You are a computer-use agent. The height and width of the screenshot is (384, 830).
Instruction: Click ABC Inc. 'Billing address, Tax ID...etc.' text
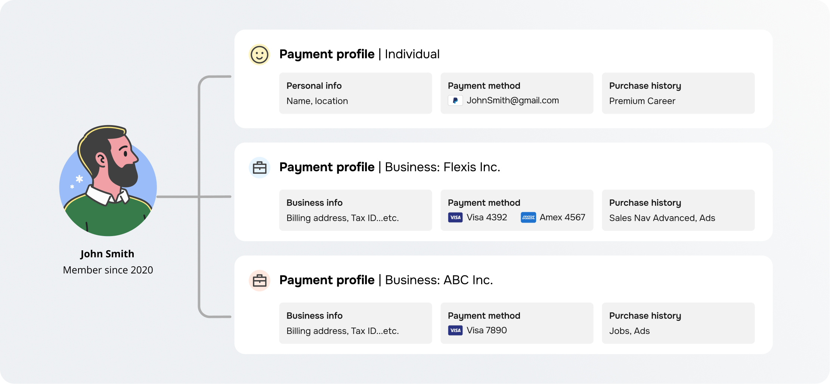(x=343, y=331)
